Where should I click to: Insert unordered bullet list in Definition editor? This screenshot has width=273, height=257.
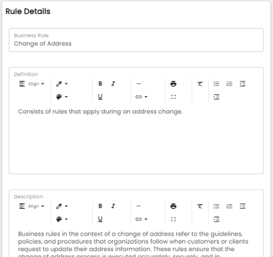(x=216, y=83)
